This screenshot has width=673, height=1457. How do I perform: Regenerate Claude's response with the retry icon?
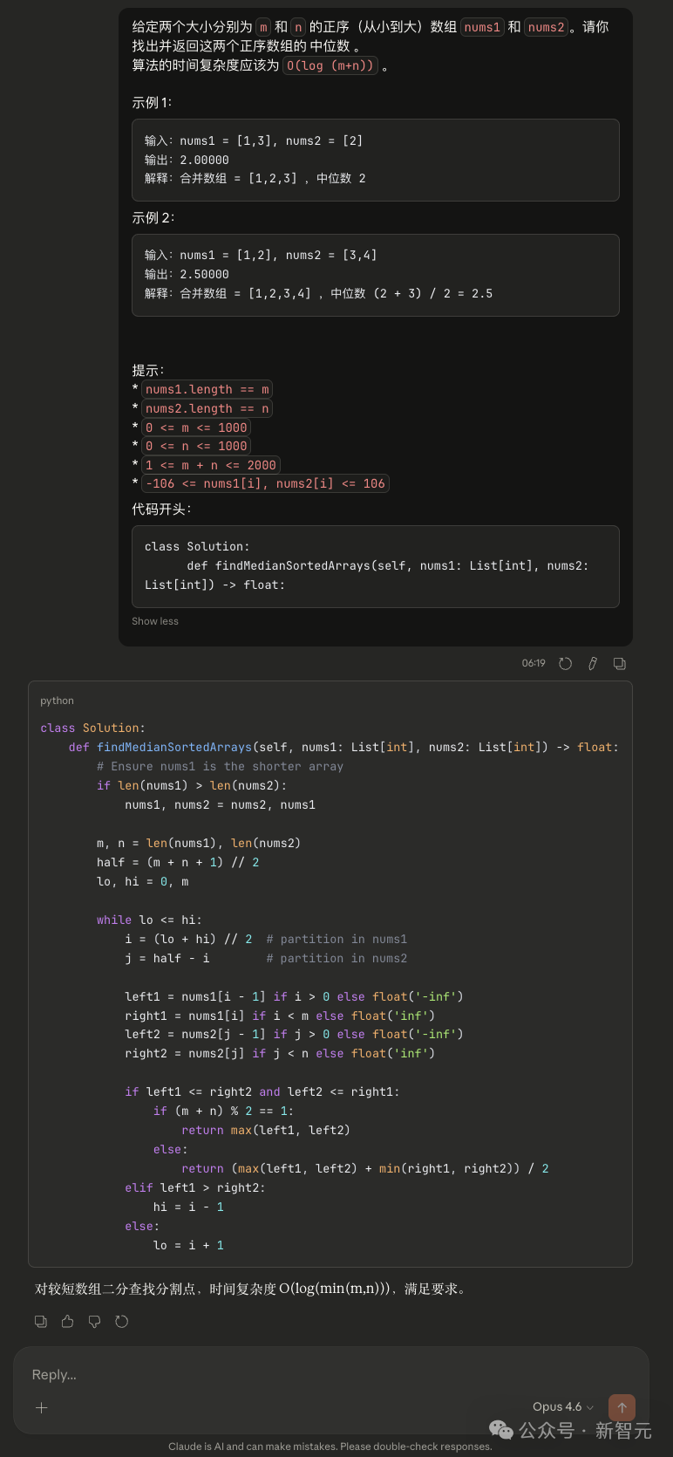(x=121, y=1322)
